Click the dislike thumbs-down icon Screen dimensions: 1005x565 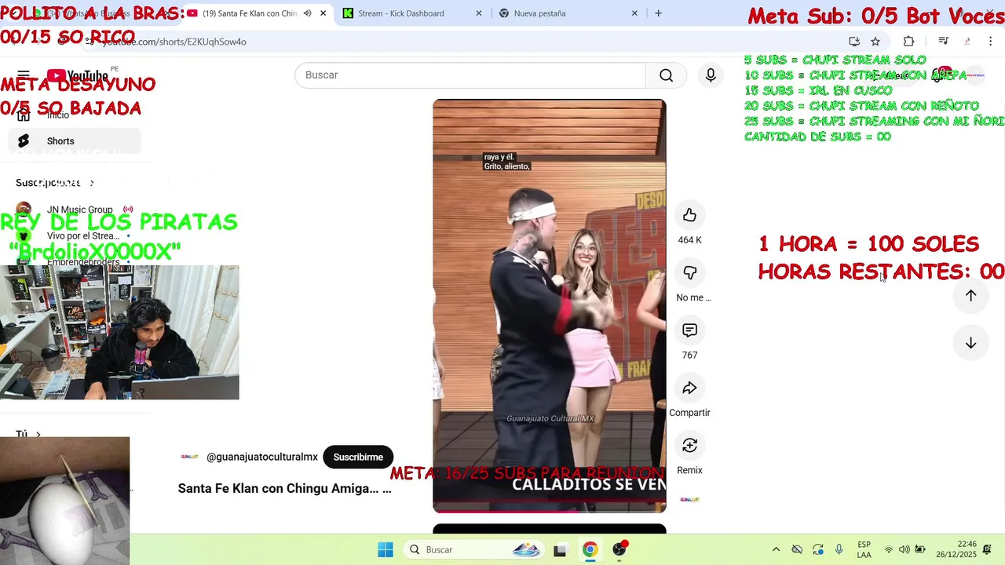pyautogui.click(x=689, y=272)
